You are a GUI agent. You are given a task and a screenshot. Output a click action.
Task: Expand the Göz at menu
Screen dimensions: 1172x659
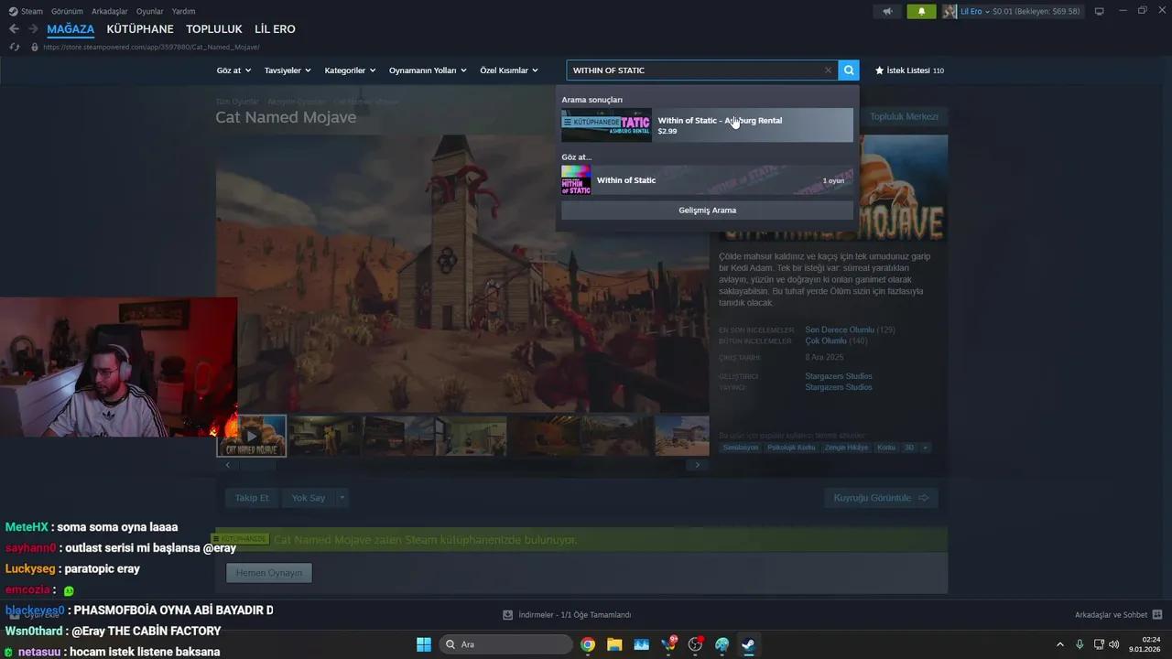pyautogui.click(x=233, y=70)
